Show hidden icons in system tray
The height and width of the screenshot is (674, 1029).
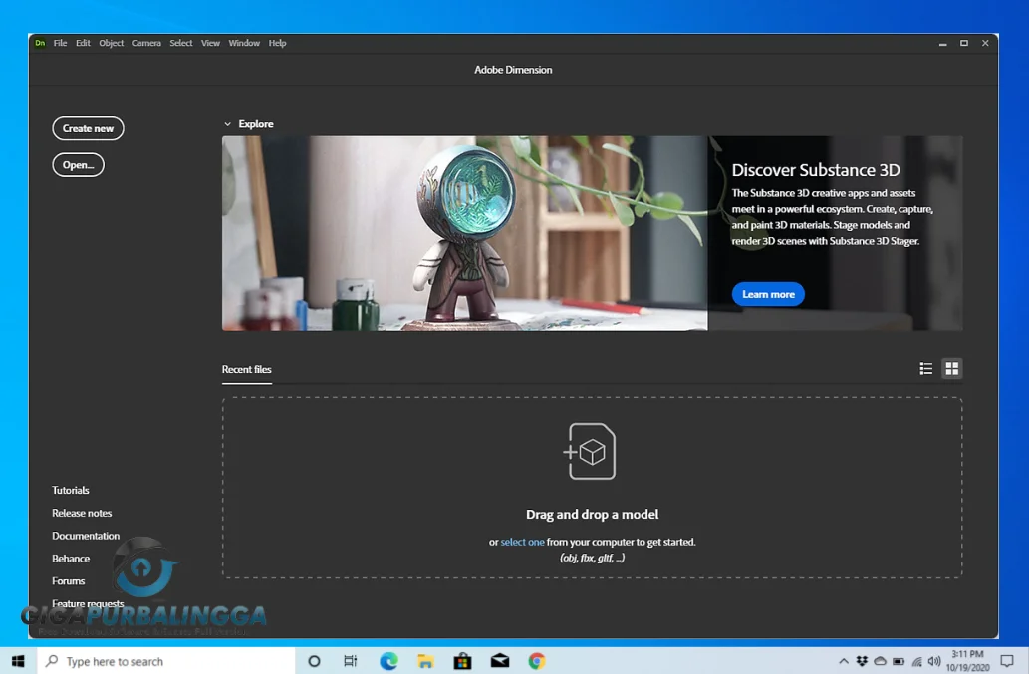pyautogui.click(x=844, y=660)
